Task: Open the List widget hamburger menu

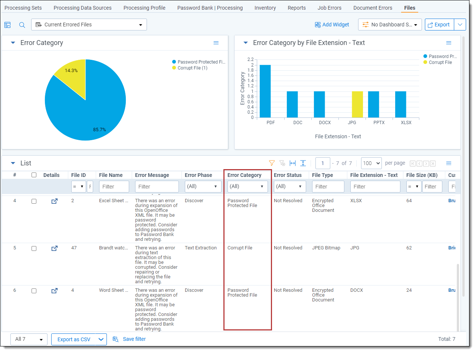Action: point(449,163)
